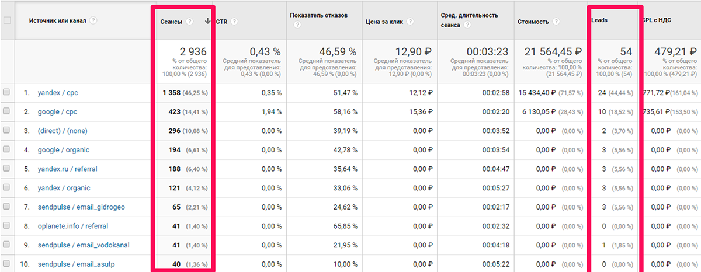Open help icon next to Стоимость header
This screenshot has height=272, width=701.
click(x=556, y=22)
